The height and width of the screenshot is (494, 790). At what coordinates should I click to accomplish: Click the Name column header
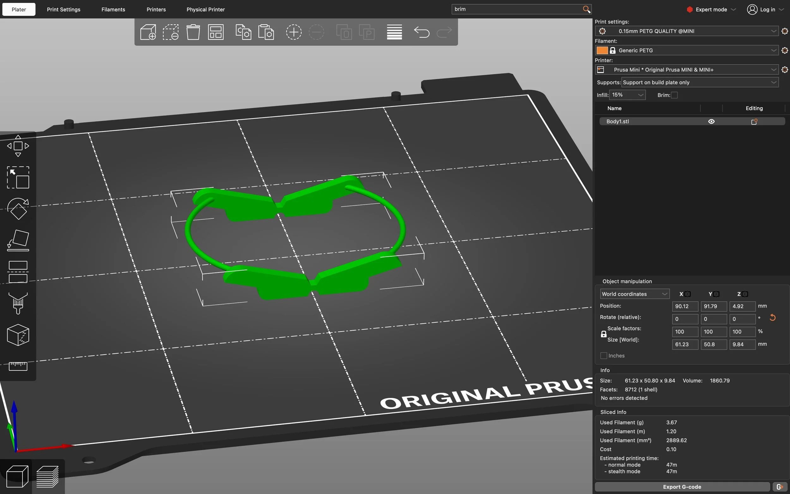[x=614, y=108]
